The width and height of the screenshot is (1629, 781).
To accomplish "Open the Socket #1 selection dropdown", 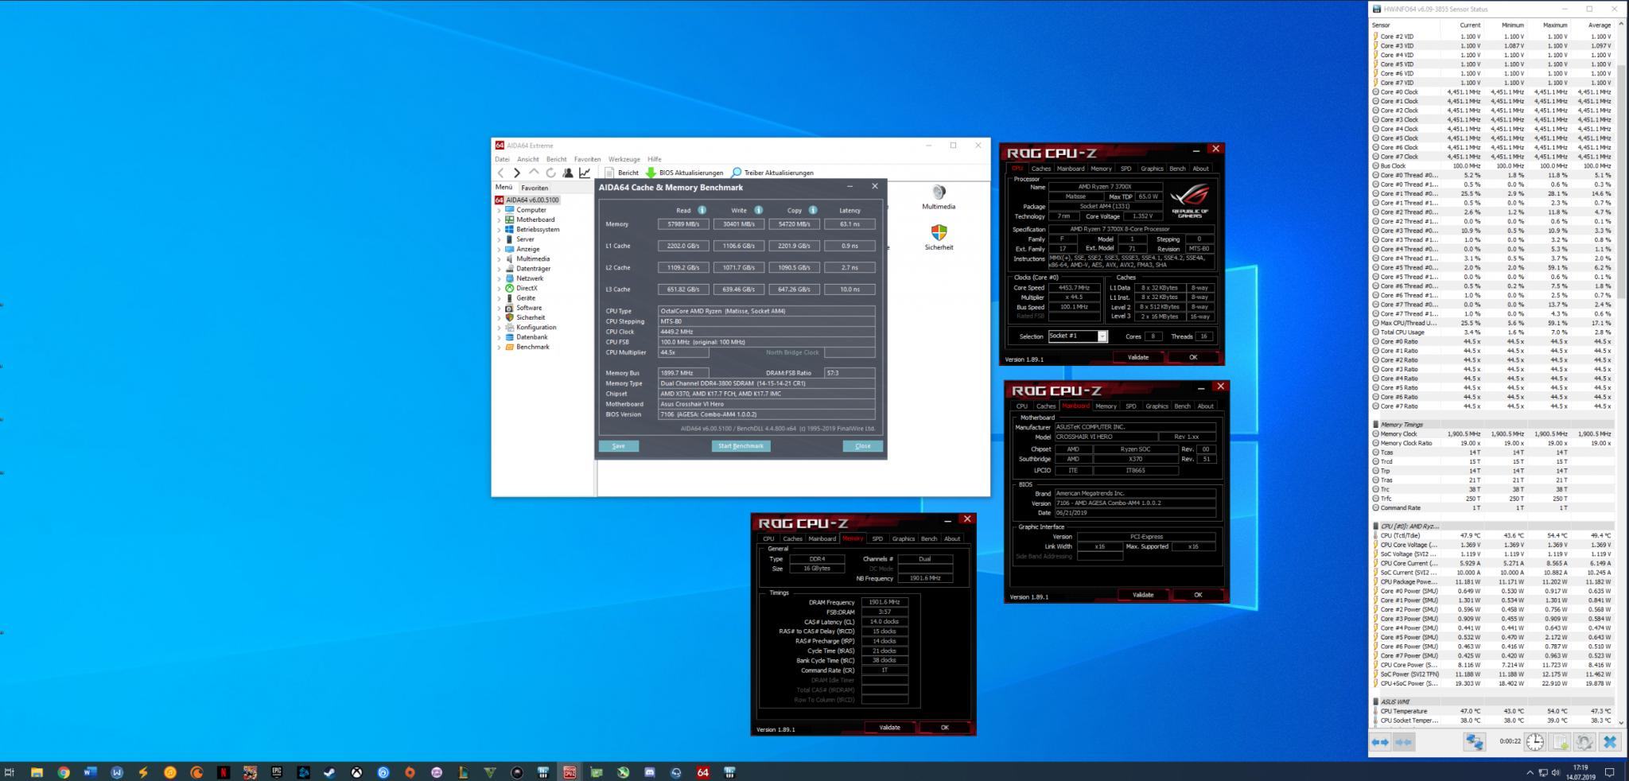I will (x=1078, y=336).
